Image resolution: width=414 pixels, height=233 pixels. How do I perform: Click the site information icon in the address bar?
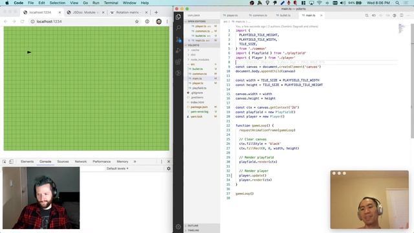click(x=32, y=21)
